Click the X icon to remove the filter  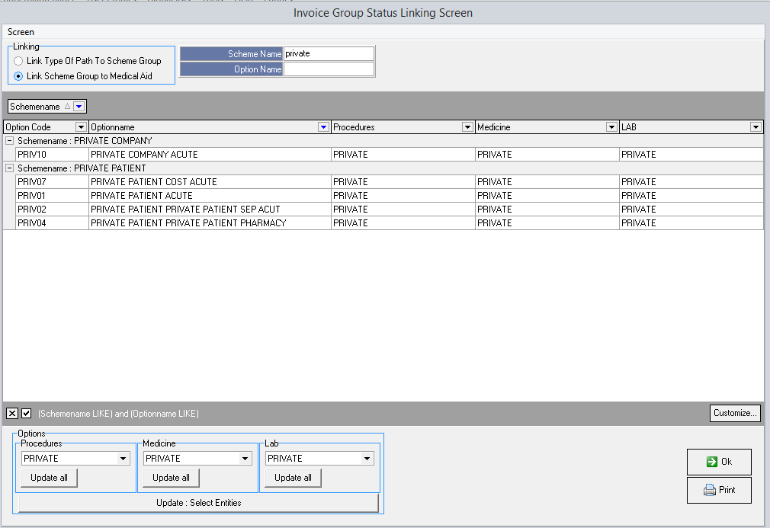pyautogui.click(x=11, y=414)
